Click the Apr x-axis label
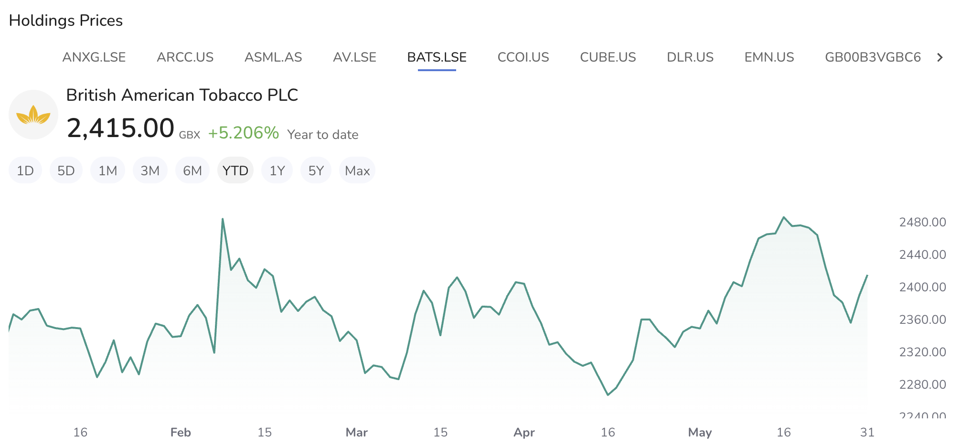The height and width of the screenshot is (447, 961). pyautogui.click(x=524, y=432)
